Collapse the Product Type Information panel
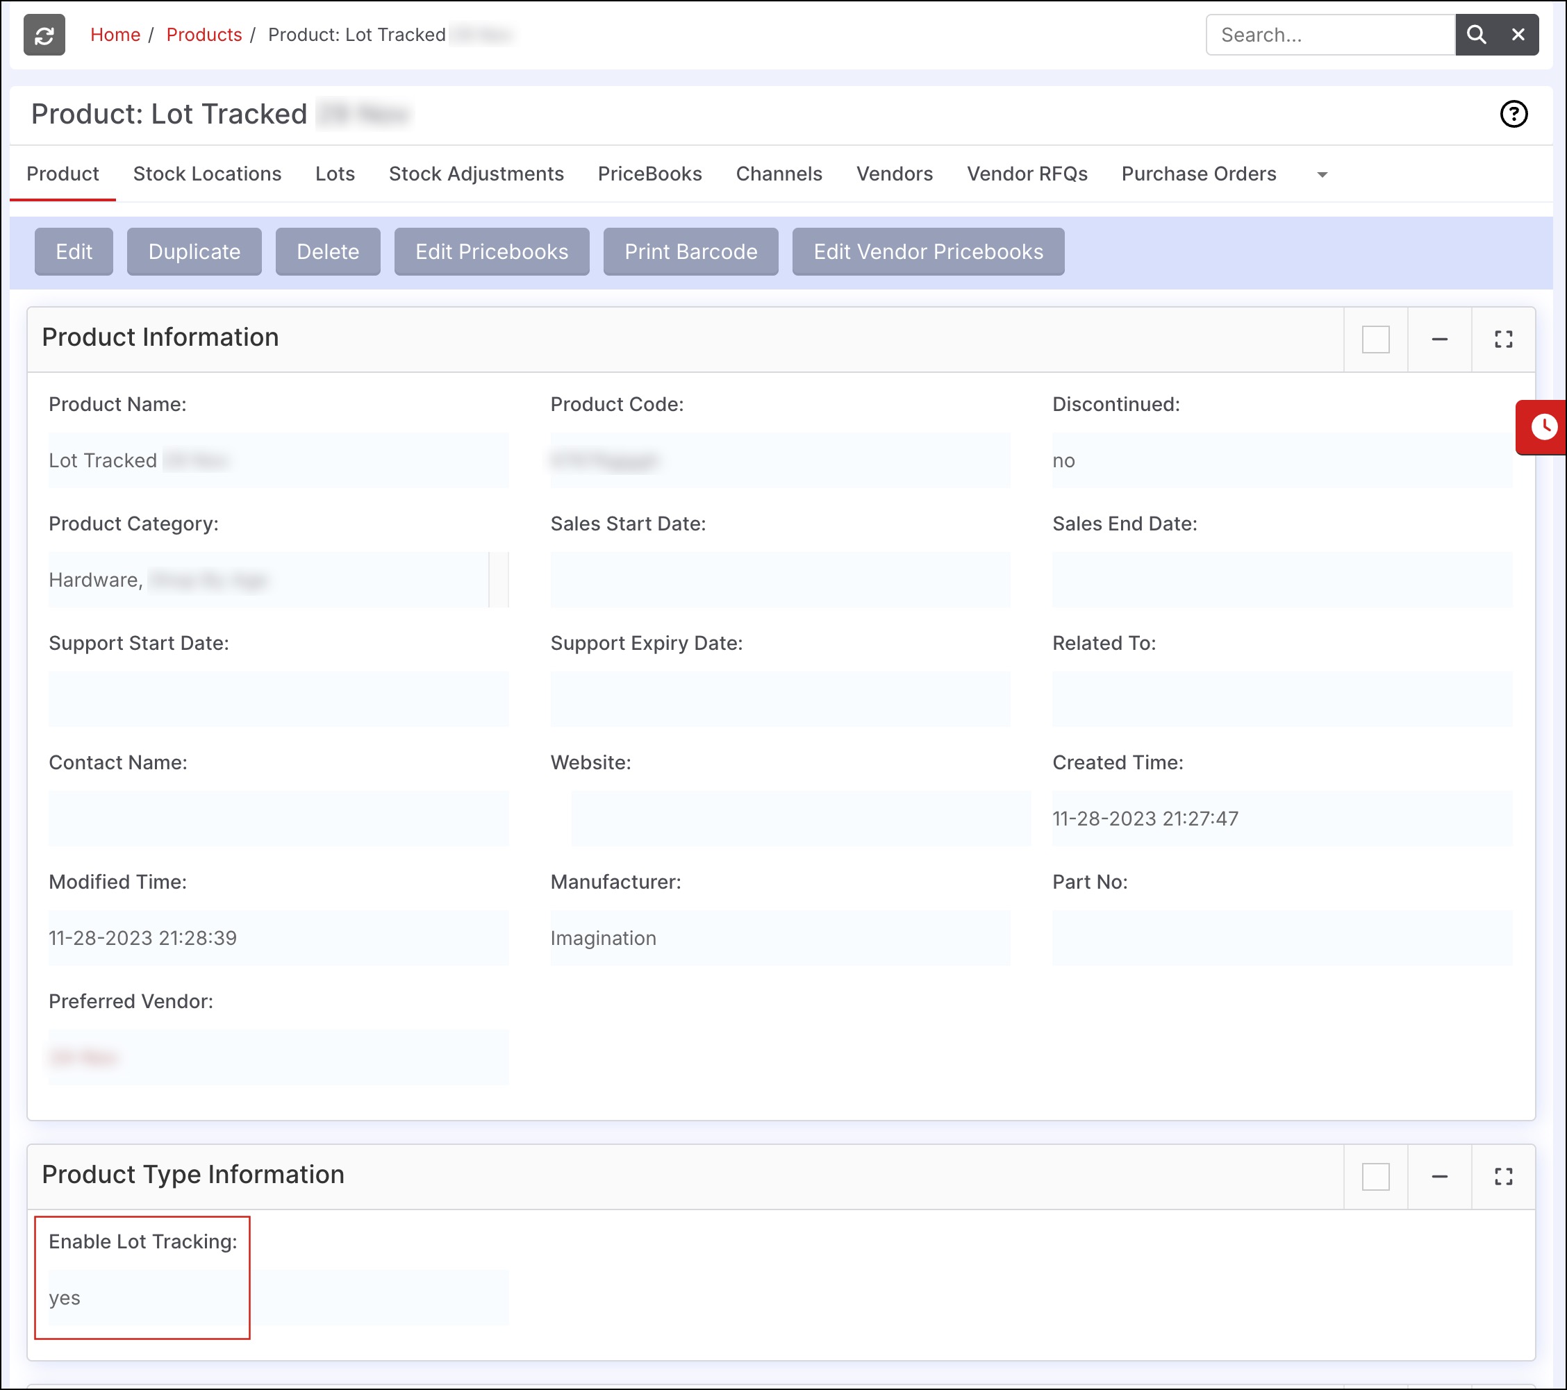Screen dimensions: 1567x1390 click(1439, 1176)
